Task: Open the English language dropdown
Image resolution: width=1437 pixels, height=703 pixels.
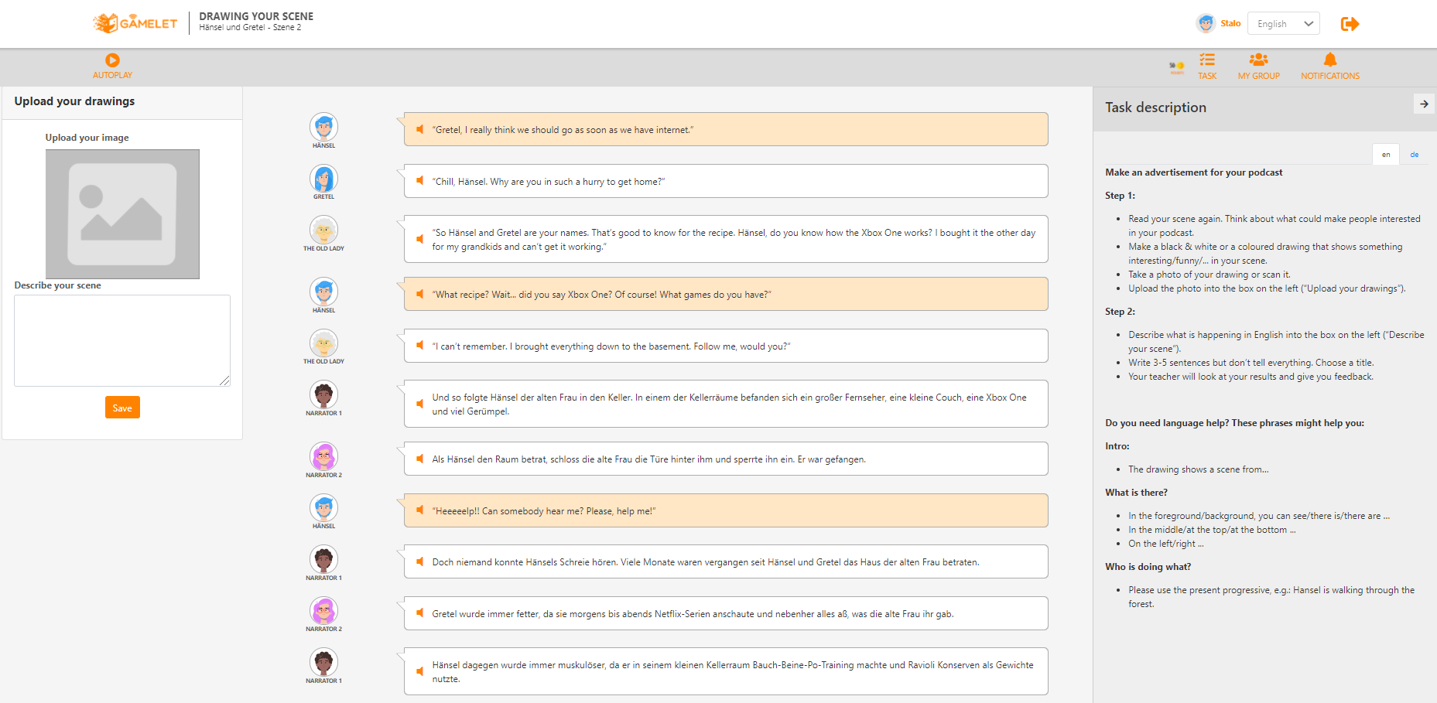Action: 1284,24
